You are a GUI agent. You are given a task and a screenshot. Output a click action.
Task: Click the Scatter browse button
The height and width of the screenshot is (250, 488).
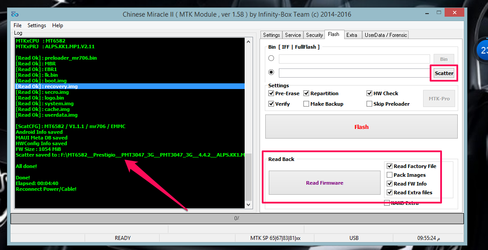(444, 74)
